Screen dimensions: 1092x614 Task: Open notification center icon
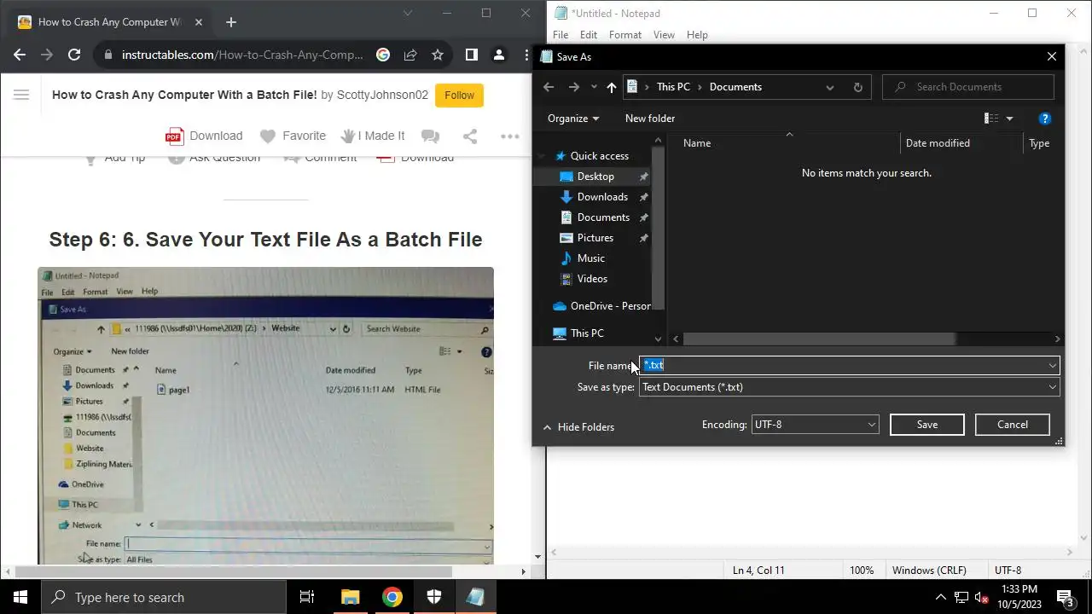click(x=1065, y=597)
